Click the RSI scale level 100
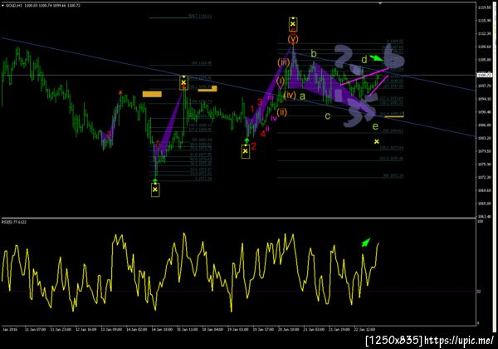This screenshot has width=498, height=349. click(481, 221)
